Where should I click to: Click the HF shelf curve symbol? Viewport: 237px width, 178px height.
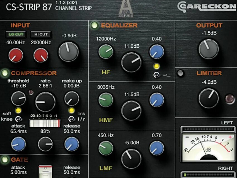(x=167, y=75)
